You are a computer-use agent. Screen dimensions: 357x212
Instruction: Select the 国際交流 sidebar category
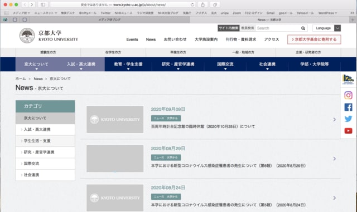pyautogui.click(x=45, y=164)
